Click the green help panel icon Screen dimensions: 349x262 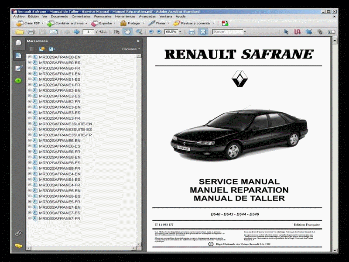click(x=18, y=81)
